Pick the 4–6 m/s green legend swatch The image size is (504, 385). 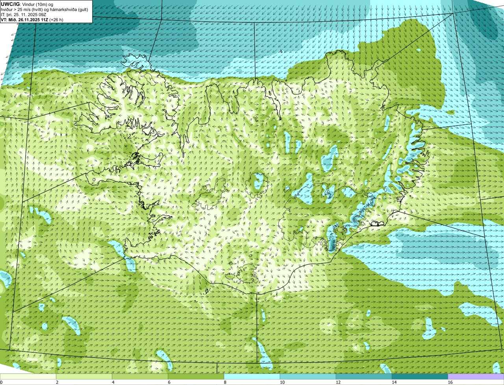click(141, 377)
